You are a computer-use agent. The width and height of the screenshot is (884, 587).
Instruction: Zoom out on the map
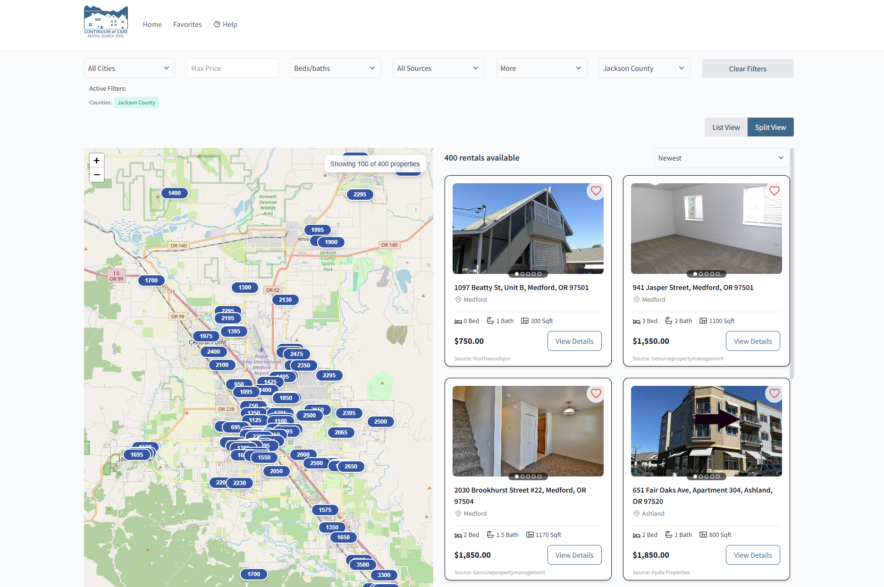pyautogui.click(x=97, y=175)
